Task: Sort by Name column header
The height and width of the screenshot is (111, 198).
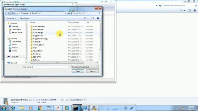Action: tap(32, 23)
